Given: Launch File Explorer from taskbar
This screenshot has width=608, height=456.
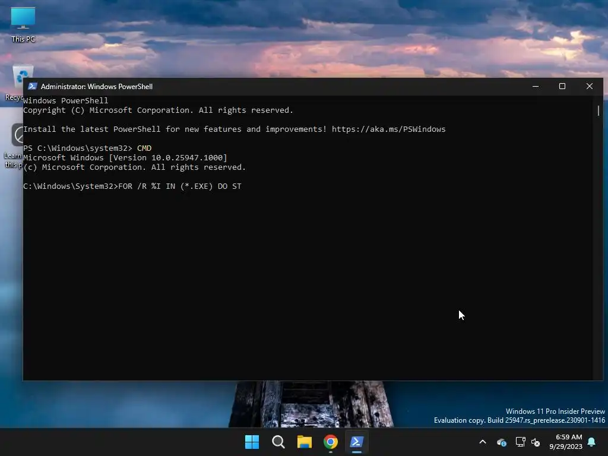Looking at the screenshot, I should (x=305, y=442).
